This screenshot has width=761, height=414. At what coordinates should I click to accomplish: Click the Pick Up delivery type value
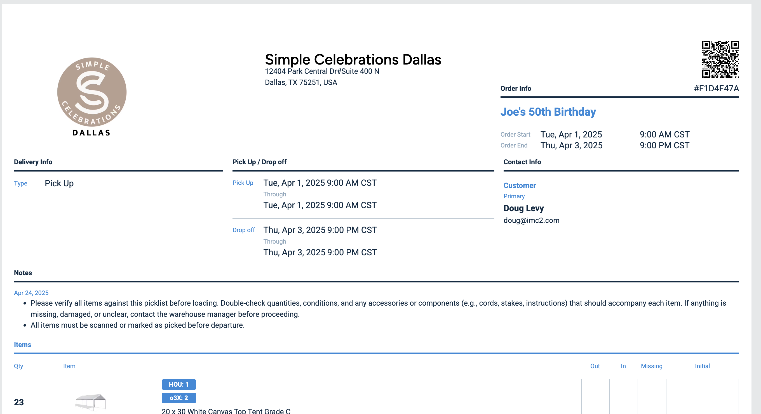(x=59, y=184)
